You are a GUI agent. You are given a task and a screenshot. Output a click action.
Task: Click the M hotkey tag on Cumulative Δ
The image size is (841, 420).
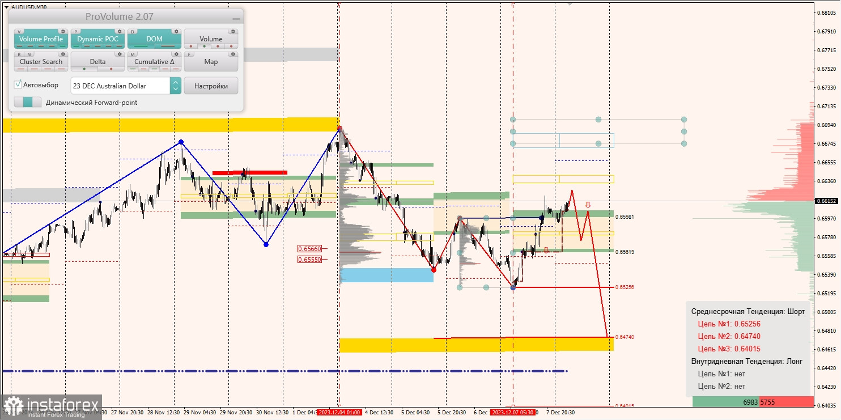coord(133,54)
